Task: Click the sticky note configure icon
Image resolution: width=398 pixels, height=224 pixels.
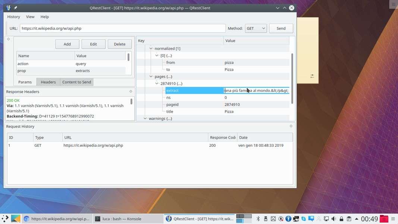Action: (312, 76)
